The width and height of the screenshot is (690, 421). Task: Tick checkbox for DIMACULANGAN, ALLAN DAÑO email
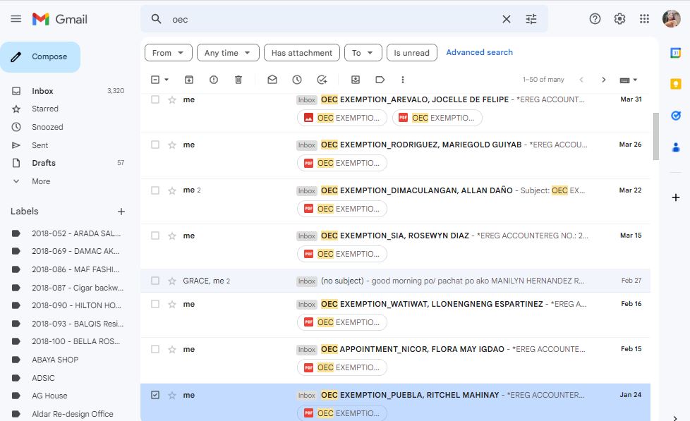[155, 190]
